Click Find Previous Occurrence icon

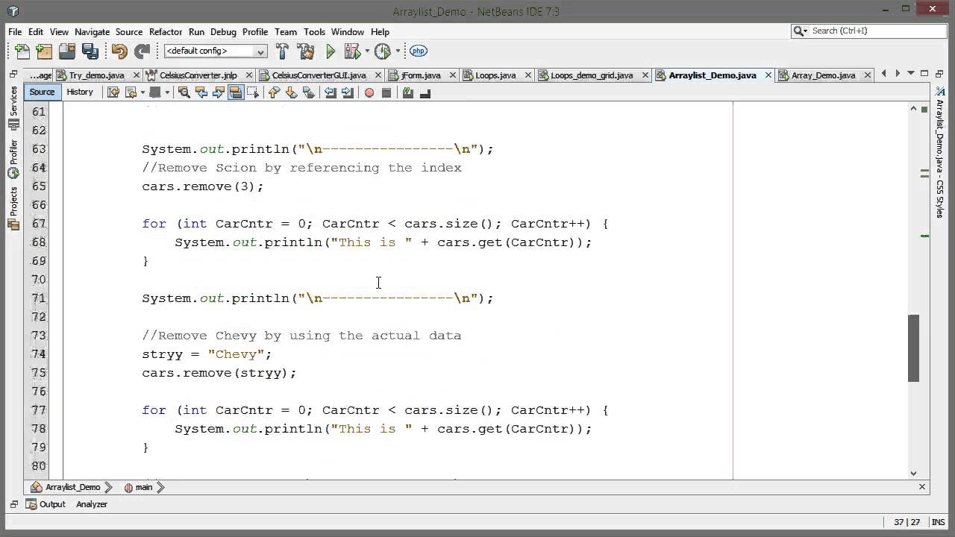tap(201, 92)
